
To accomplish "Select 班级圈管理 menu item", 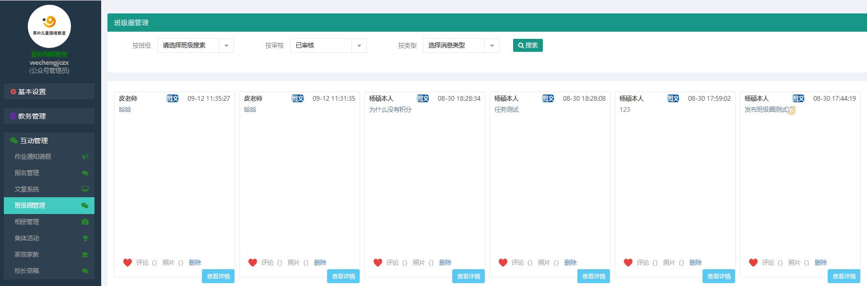I will tap(49, 205).
